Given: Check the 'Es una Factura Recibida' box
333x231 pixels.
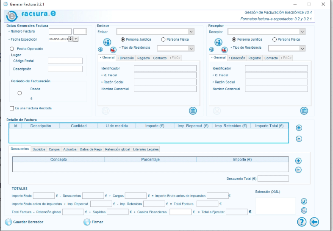Looking at the screenshot, I should (12, 109).
